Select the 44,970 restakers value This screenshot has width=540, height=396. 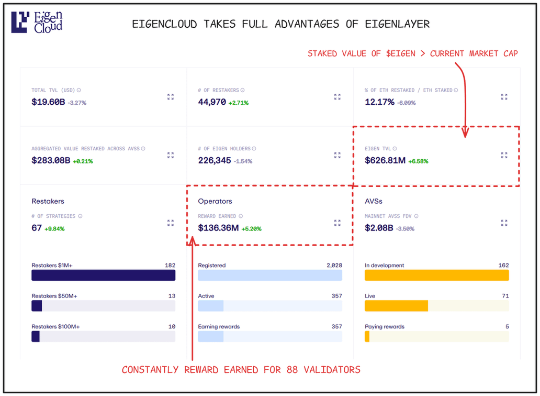(x=212, y=102)
